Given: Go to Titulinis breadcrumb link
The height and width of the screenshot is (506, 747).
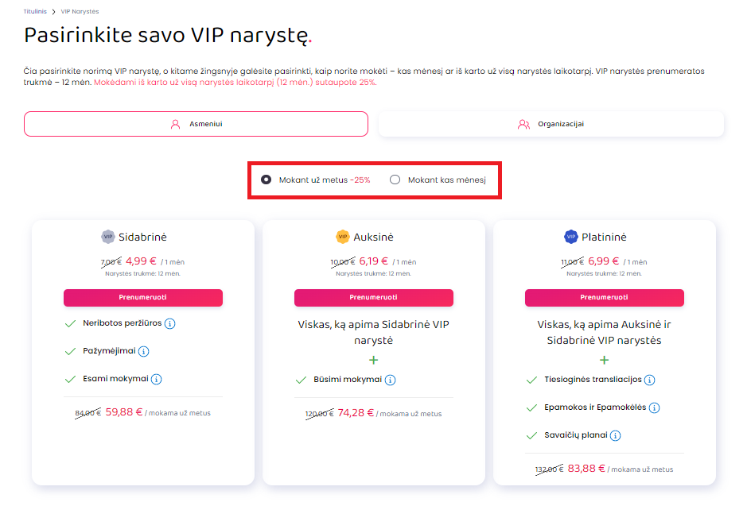Looking at the screenshot, I should point(35,11).
